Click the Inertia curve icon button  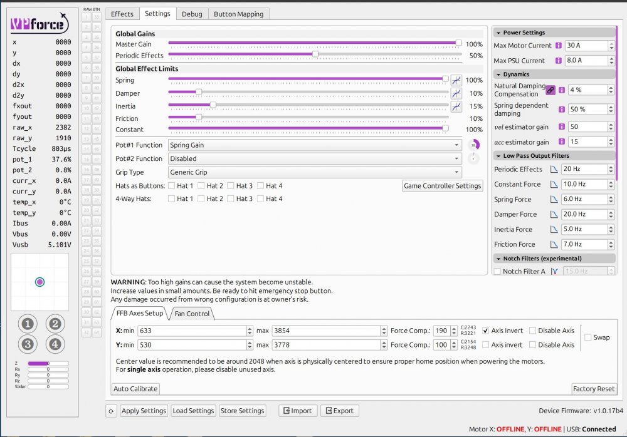[x=456, y=106]
